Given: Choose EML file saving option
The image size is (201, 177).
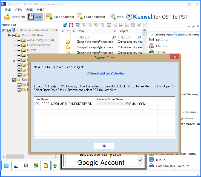Looking at the screenshot, I should tap(158, 46).
